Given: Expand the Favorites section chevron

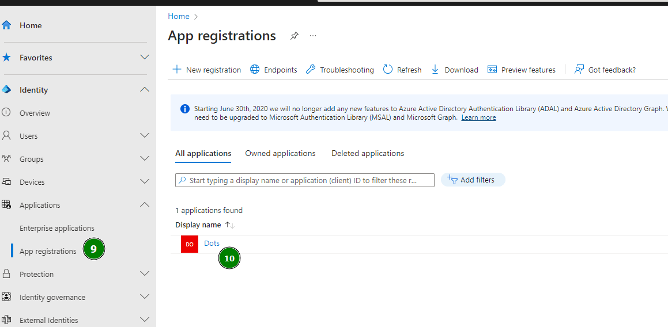Looking at the screenshot, I should point(145,57).
